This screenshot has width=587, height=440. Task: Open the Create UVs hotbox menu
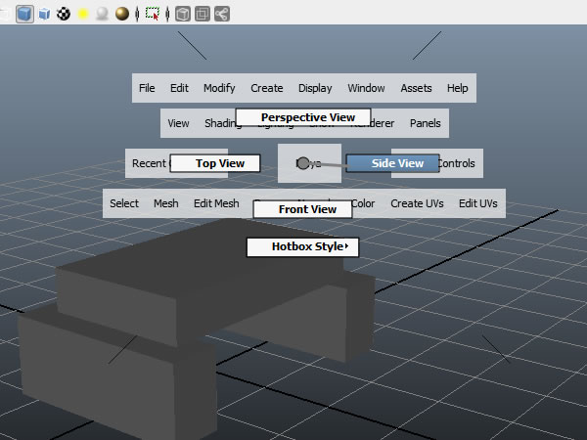point(417,203)
